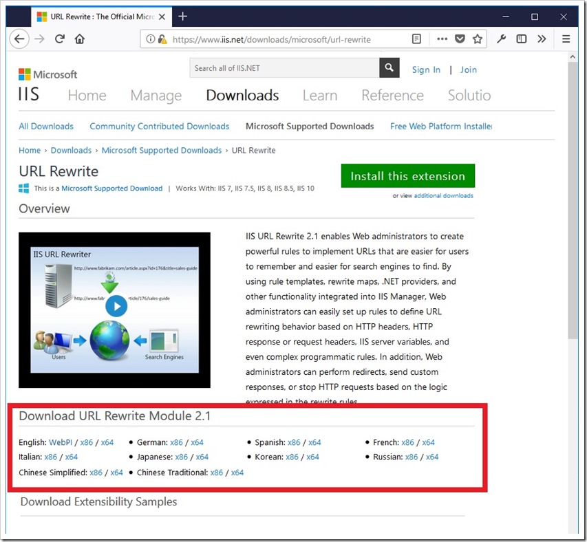
Task: Click the Microsoft logo
Action: point(48,74)
